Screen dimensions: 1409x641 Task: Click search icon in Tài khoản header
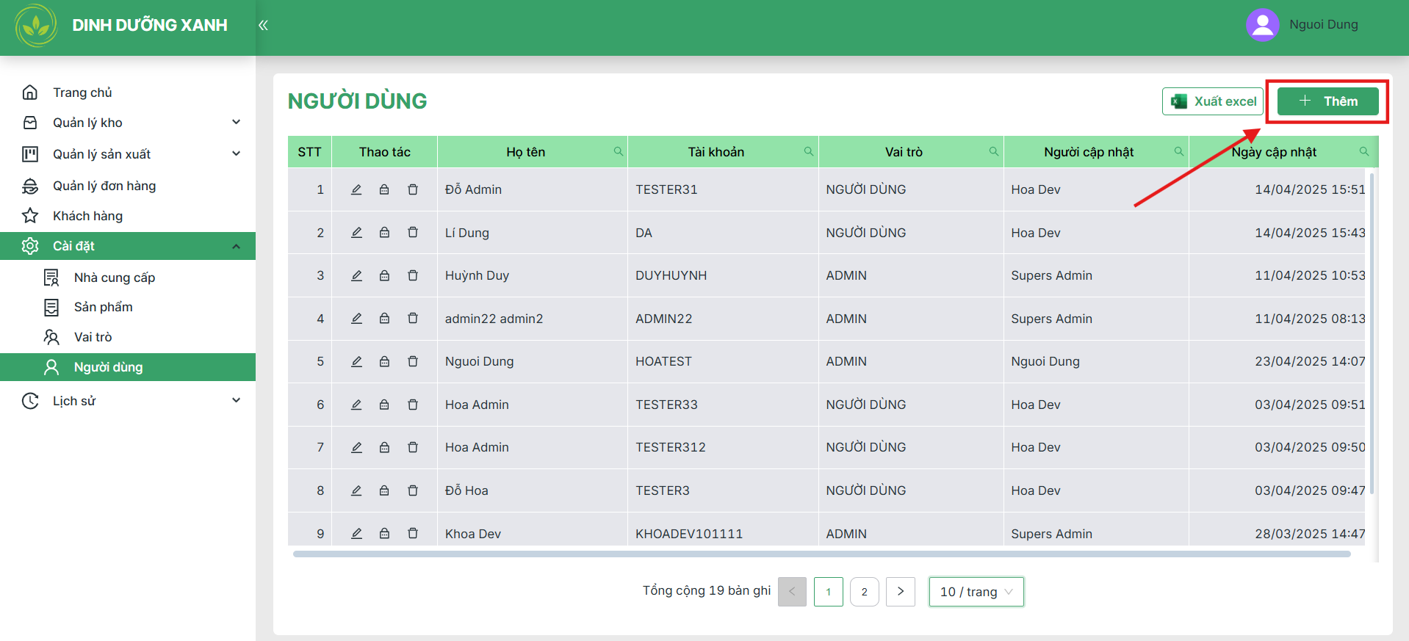(x=809, y=151)
